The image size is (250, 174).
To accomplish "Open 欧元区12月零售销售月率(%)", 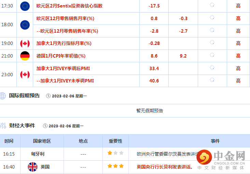I will coord(65,18).
